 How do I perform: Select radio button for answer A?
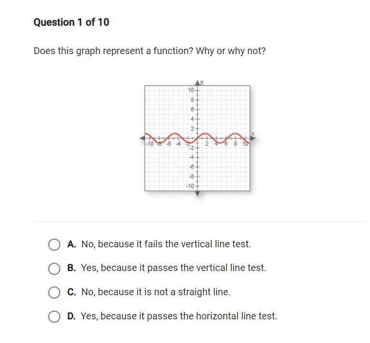point(55,244)
